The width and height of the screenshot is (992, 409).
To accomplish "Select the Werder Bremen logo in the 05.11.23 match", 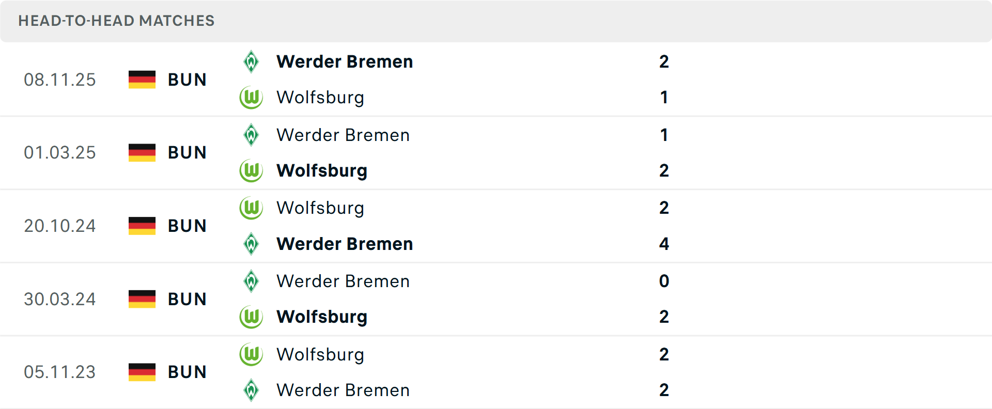I will tap(251, 390).
